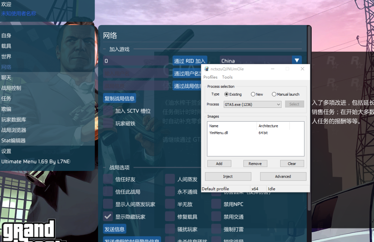Click the x64 status bar entry
The height and width of the screenshot is (242, 374).
[255, 189]
